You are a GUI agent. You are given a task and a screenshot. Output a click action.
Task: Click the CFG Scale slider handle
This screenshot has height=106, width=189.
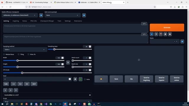coord(22,73)
